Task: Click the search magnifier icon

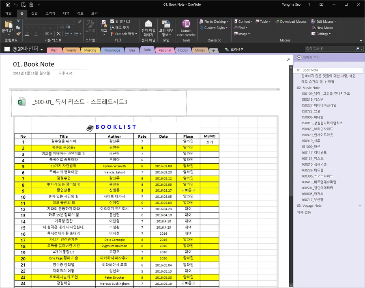Action: (357, 49)
